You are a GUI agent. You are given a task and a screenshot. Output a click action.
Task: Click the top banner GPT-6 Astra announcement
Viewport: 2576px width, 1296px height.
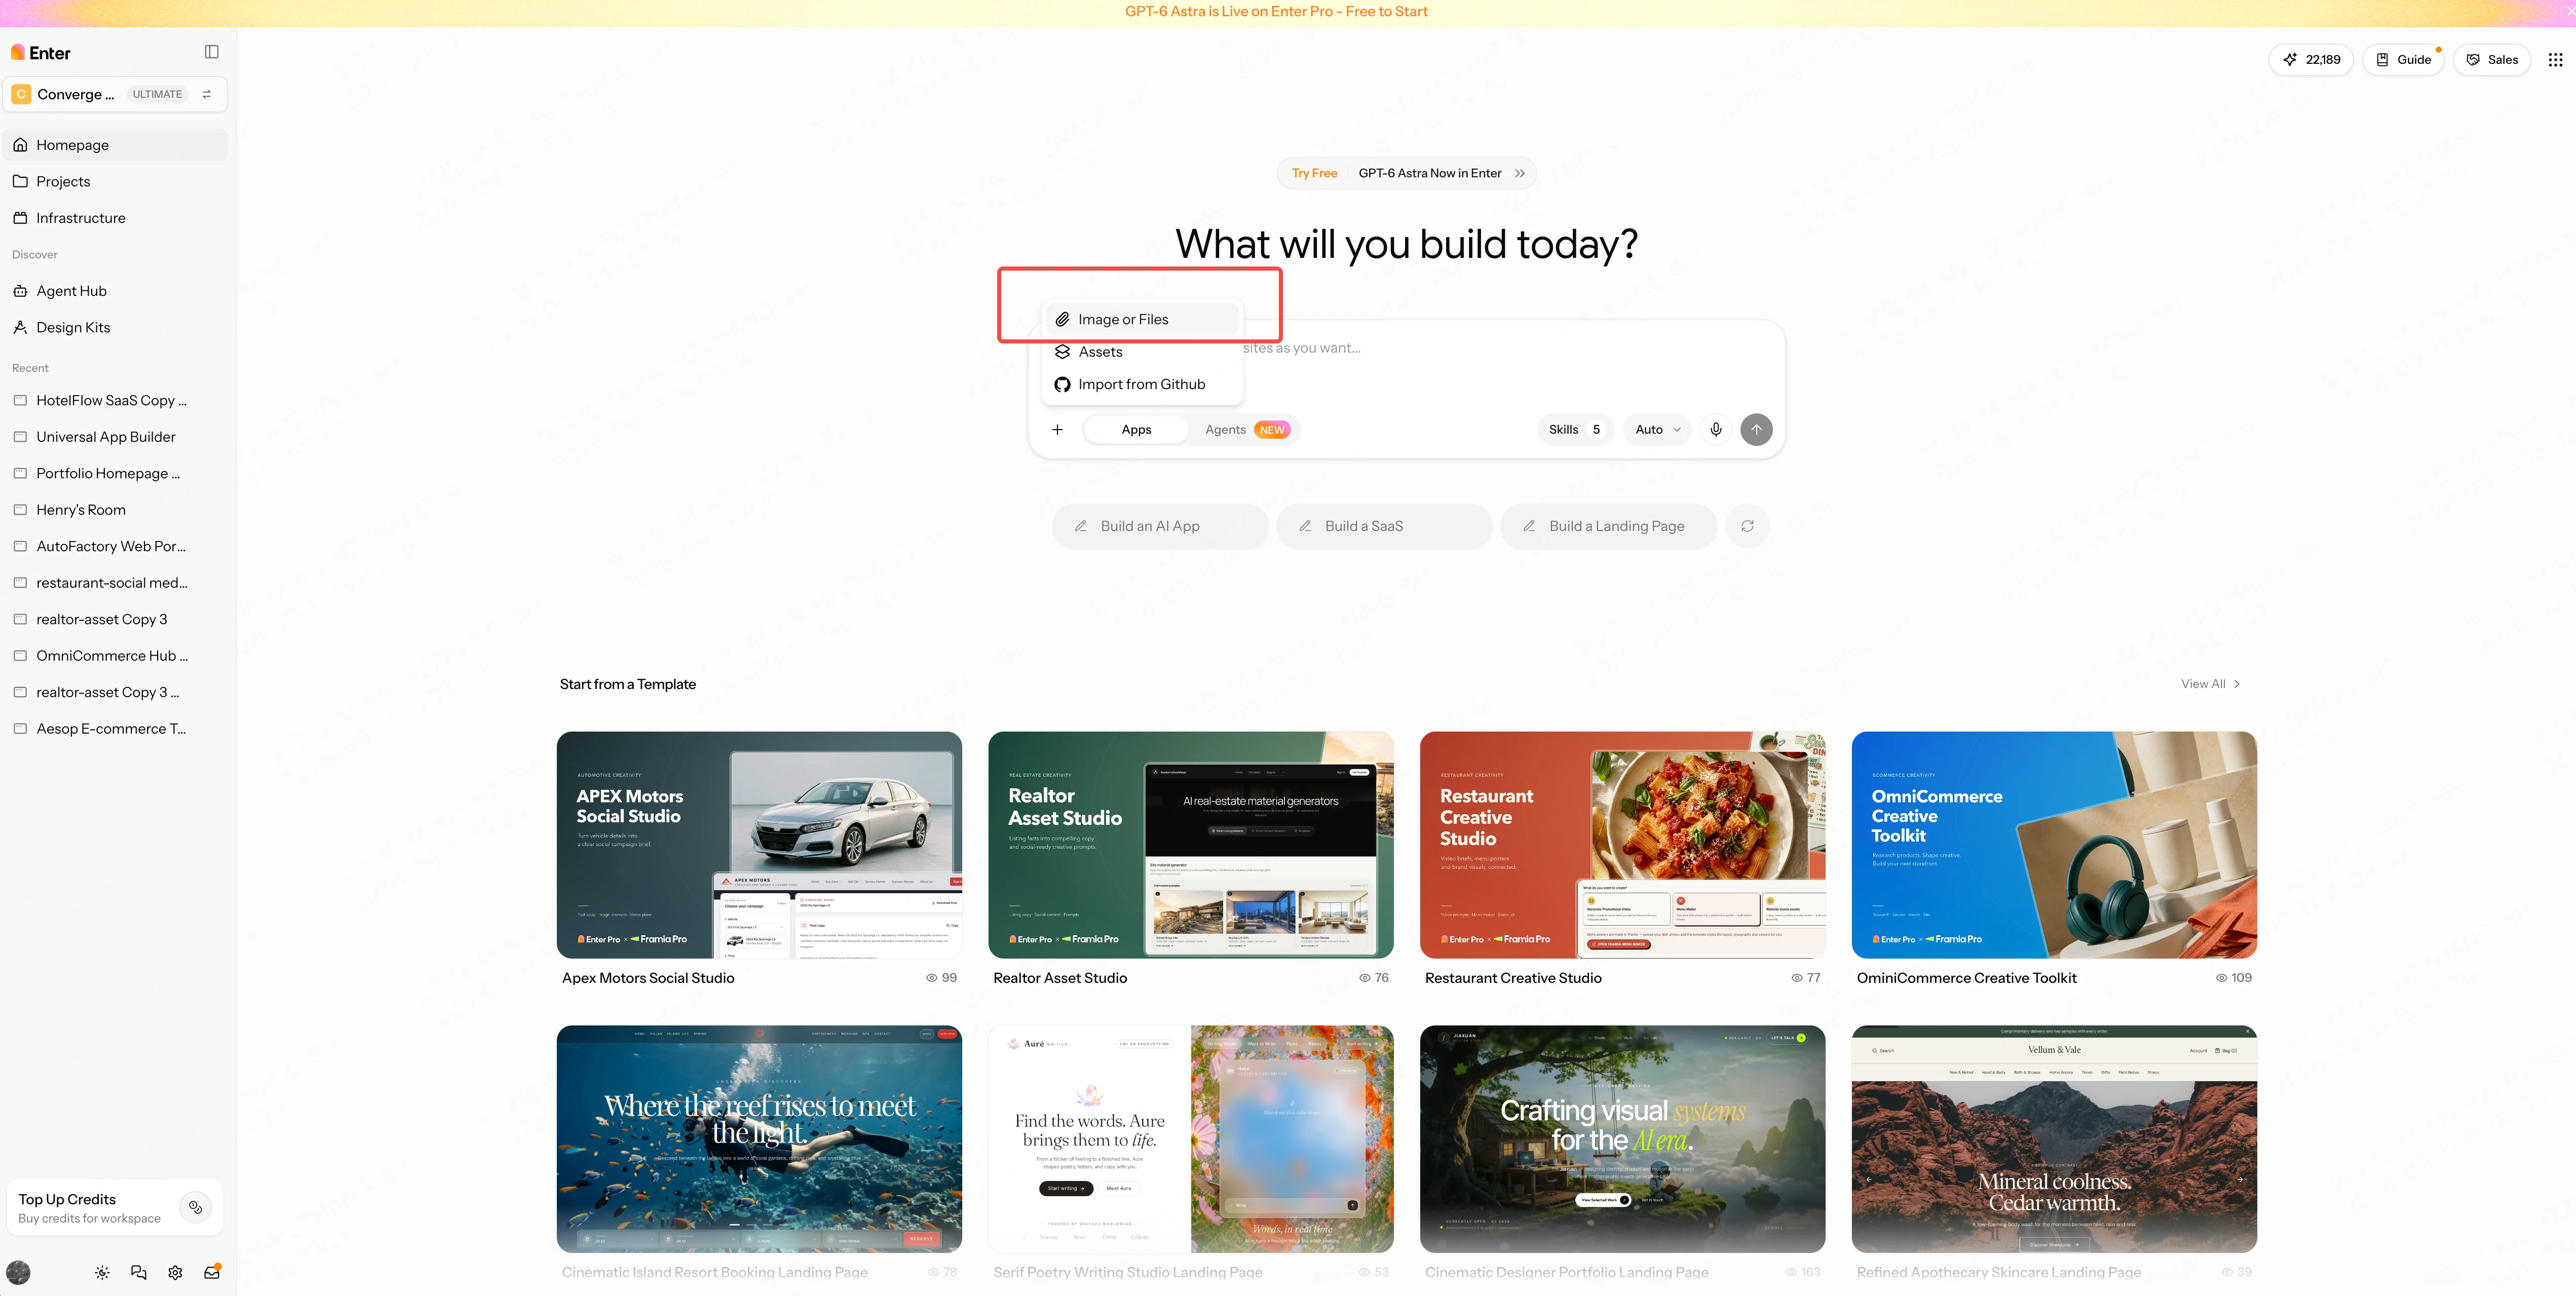1276,12
